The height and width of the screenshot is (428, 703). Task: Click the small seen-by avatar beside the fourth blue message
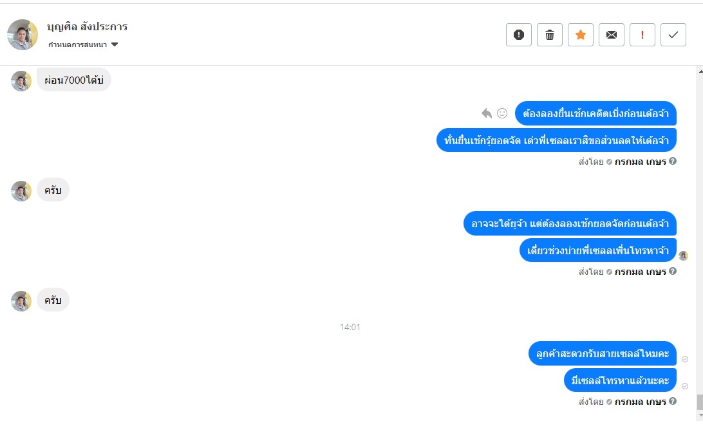point(683,256)
